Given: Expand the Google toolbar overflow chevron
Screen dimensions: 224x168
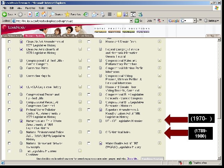Looking at the screenshot, I should coord(200,20).
